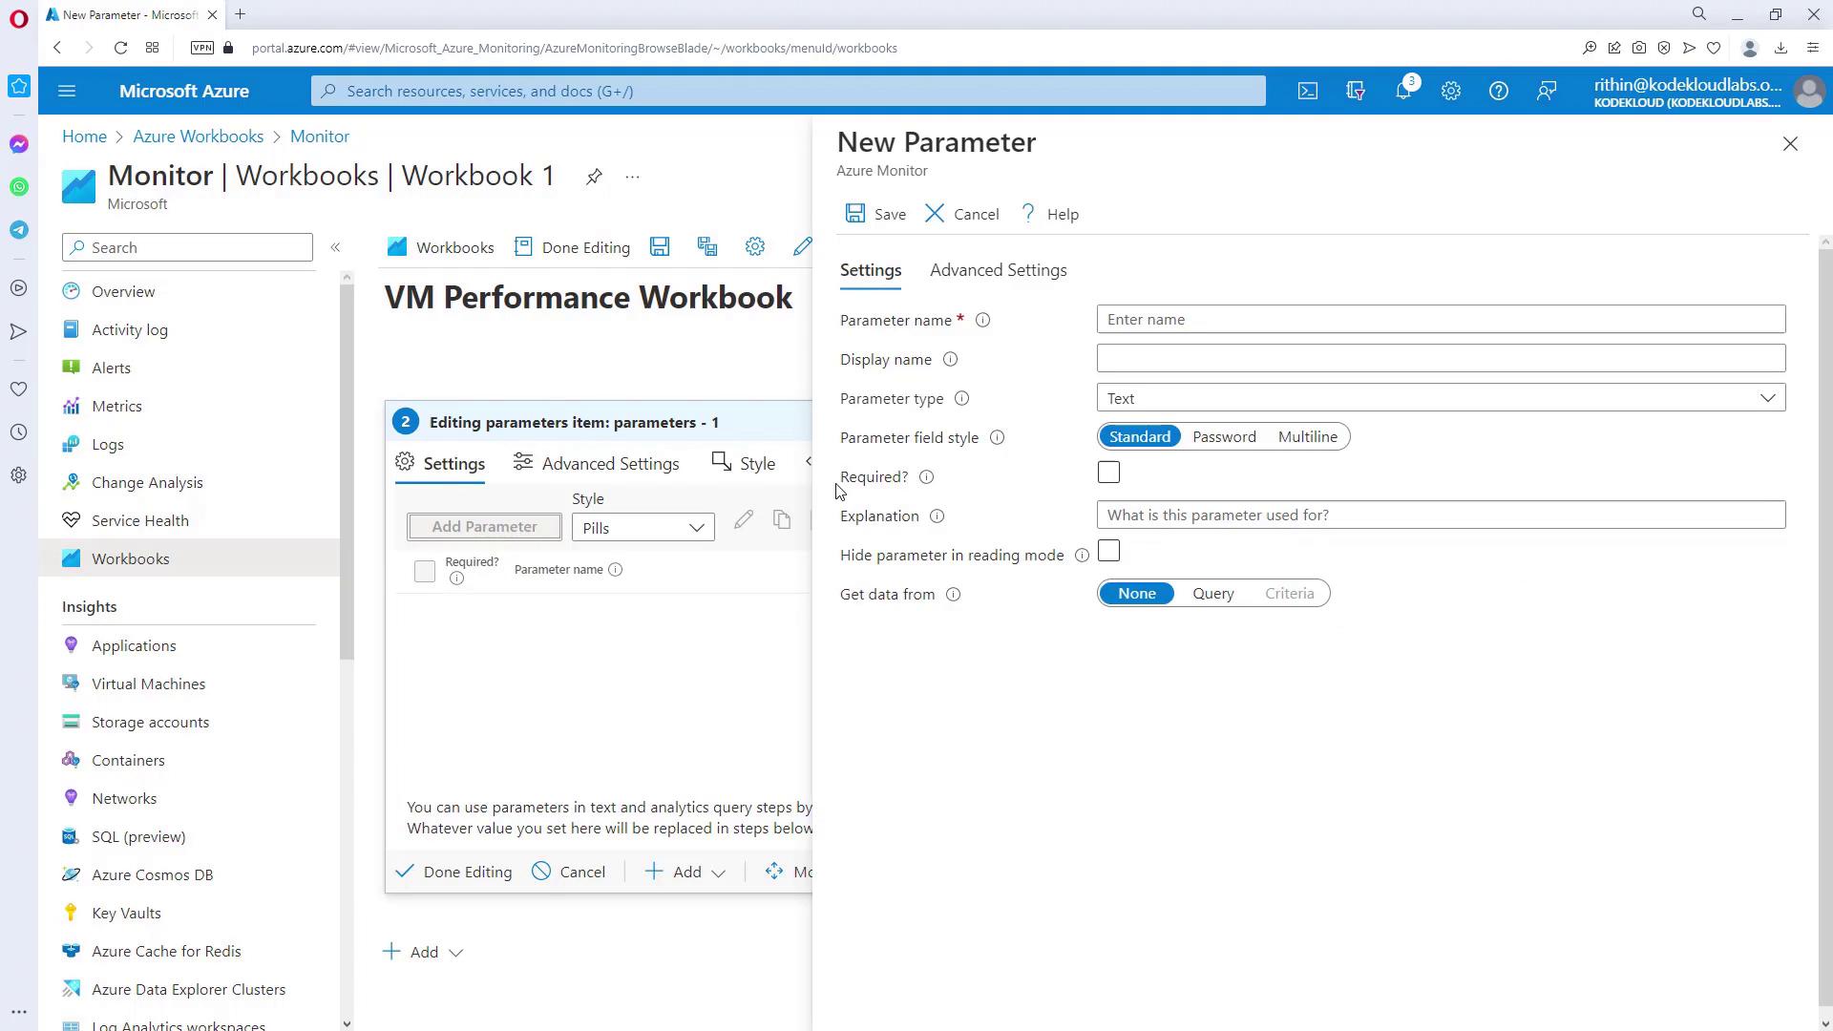The height and width of the screenshot is (1031, 1833).
Task: Select Virtual Machines in Insights menu
Action: pos(148,684)
